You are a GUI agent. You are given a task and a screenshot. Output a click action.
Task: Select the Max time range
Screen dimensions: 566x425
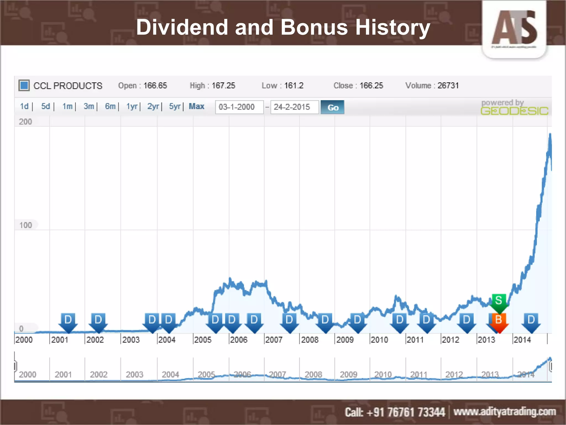[x=196, y=107]
